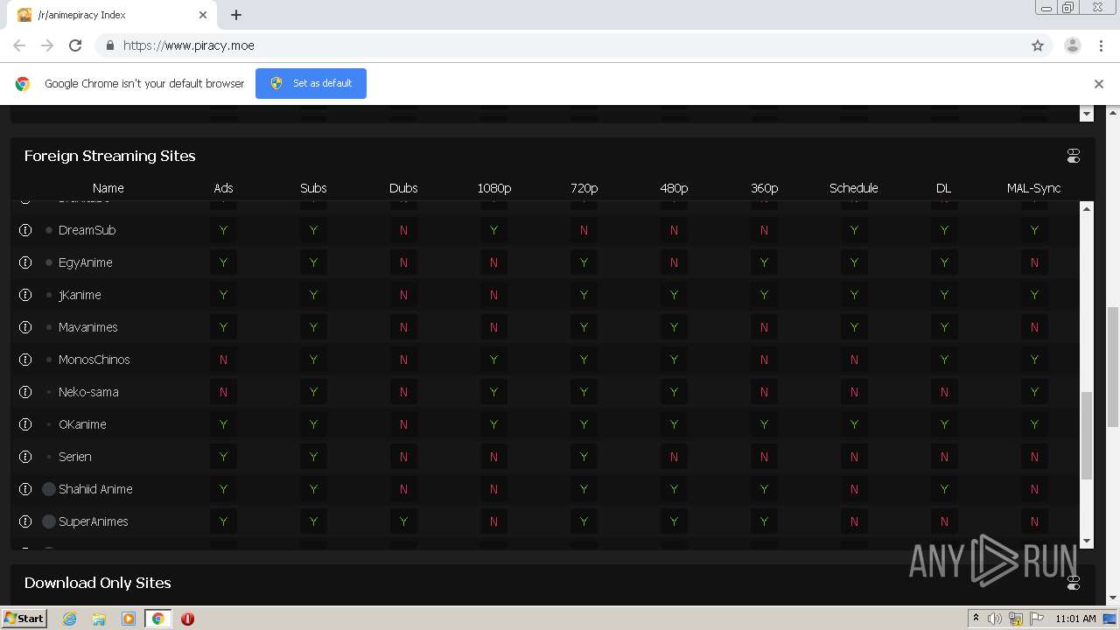Open a new Chrome tab

click(x=236, y=15)
